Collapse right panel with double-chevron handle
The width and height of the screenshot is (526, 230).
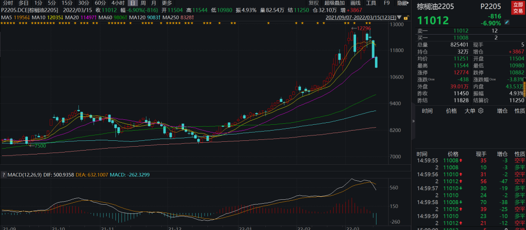[413, 121]
